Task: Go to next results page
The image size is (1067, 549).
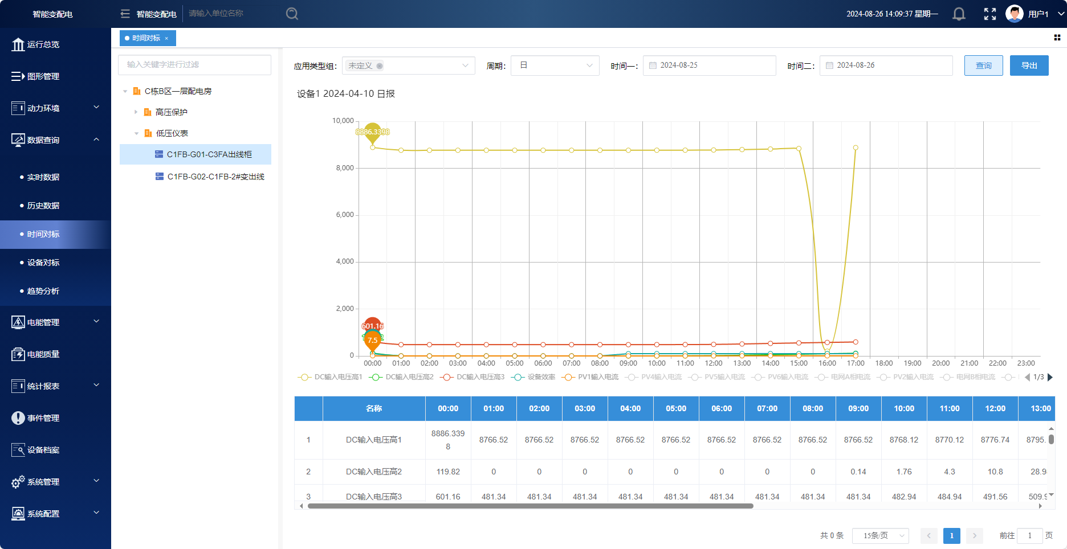Action: (x=975, y=535)
